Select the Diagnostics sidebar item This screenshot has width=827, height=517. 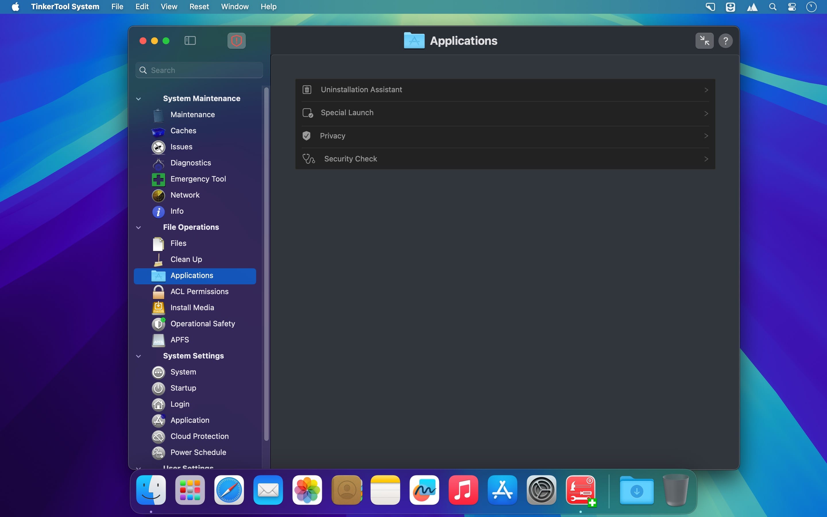click(190, 163)
